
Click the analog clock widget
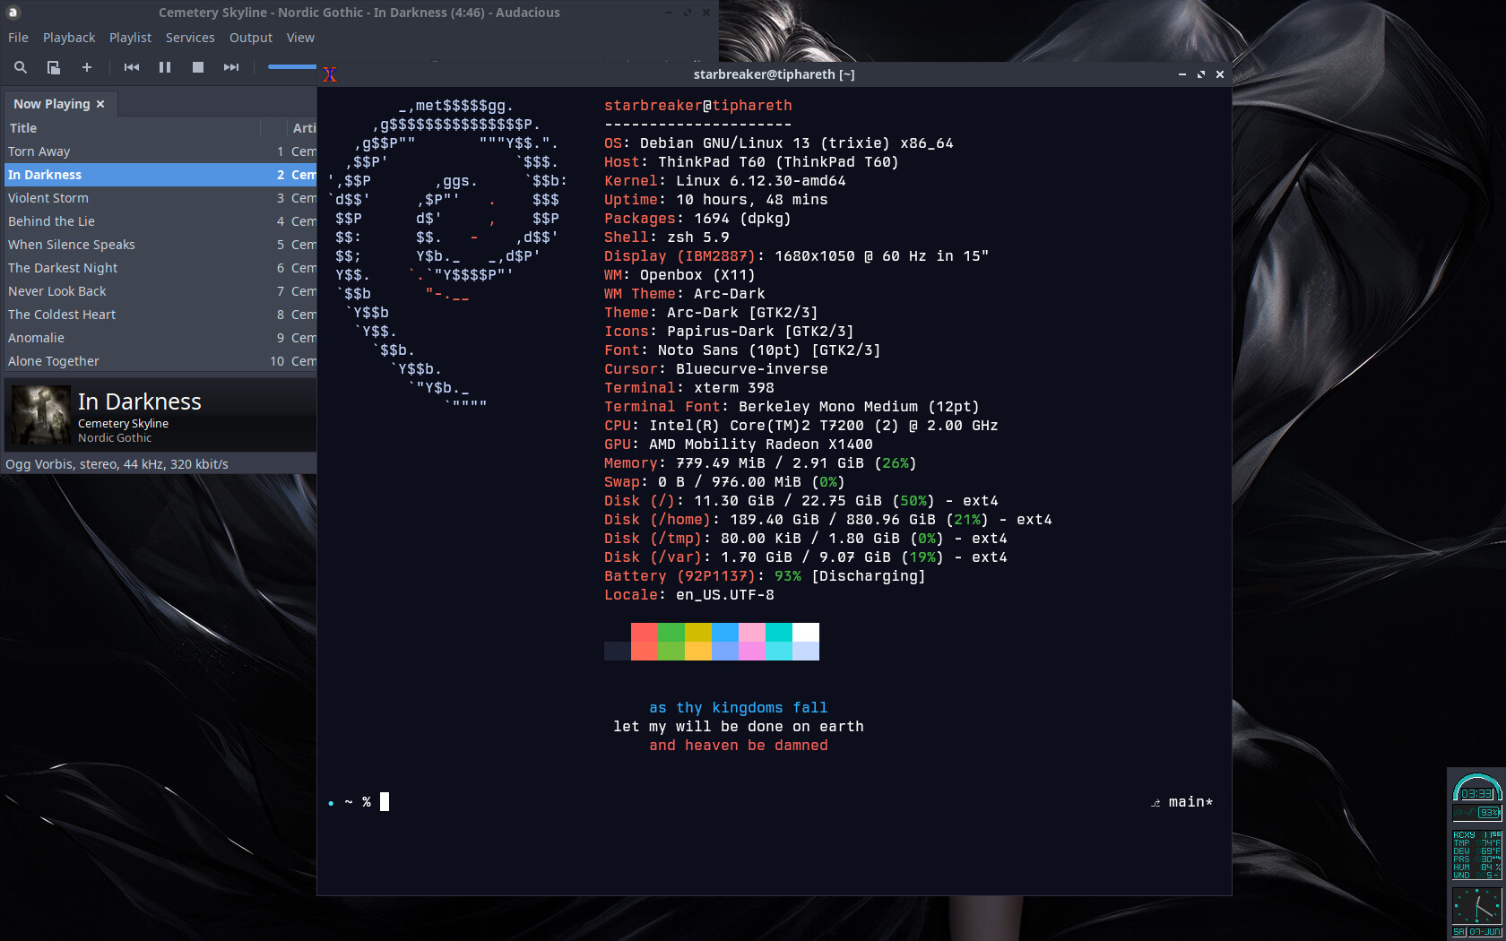(x=1476, y=906)
